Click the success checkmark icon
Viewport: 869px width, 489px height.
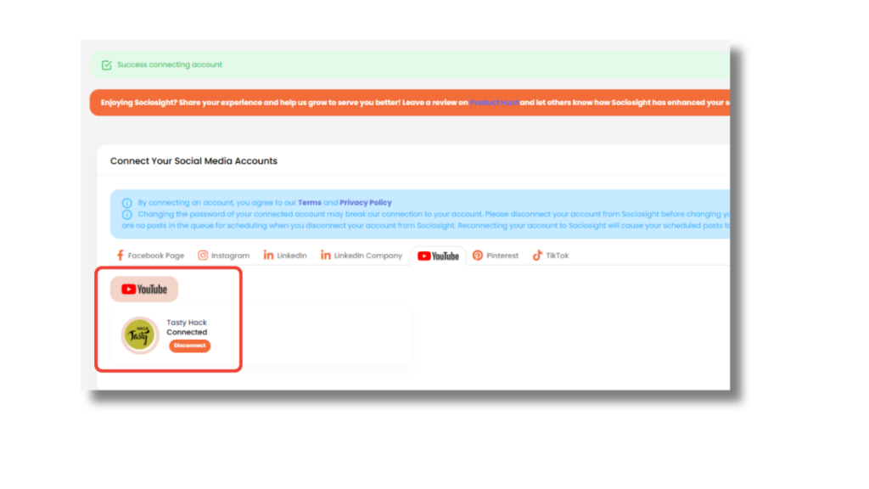pos(107,65)
